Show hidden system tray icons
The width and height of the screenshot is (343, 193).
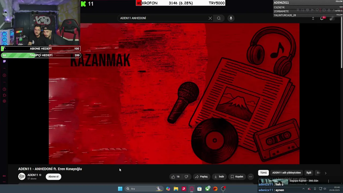303,189
